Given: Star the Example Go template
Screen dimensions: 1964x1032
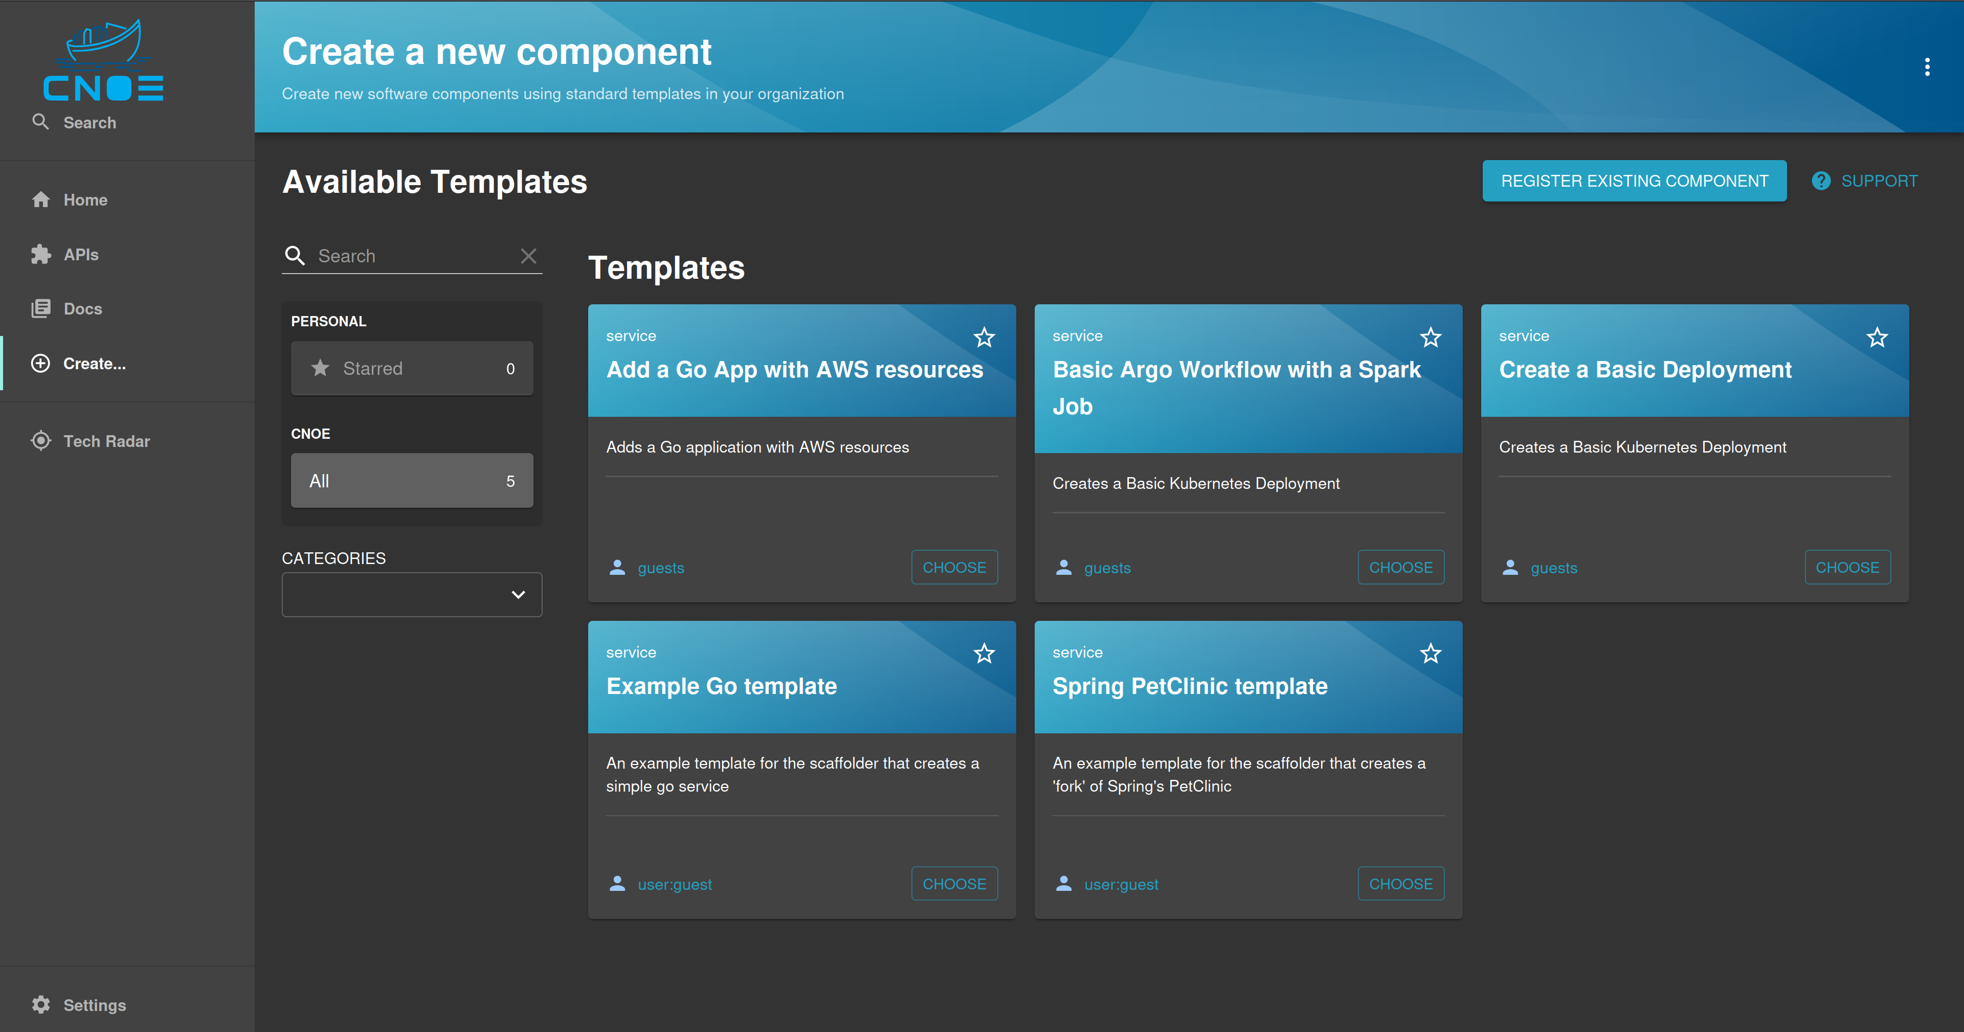Looking at the screenshot, I should pyautogui.click(x=984, y=653).
